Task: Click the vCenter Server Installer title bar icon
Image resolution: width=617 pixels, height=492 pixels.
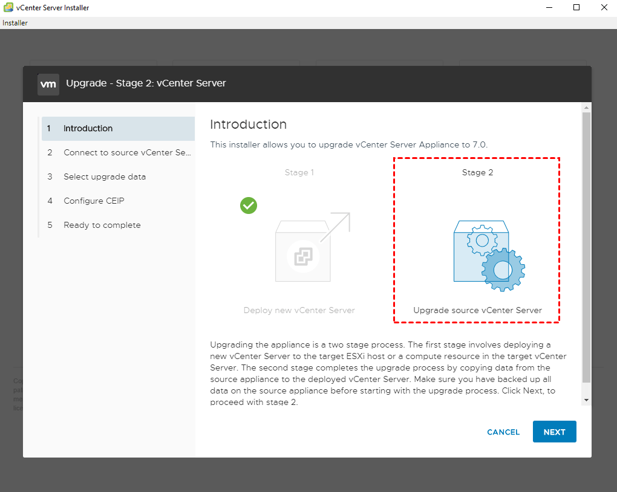Action: (x=8, y=7)
